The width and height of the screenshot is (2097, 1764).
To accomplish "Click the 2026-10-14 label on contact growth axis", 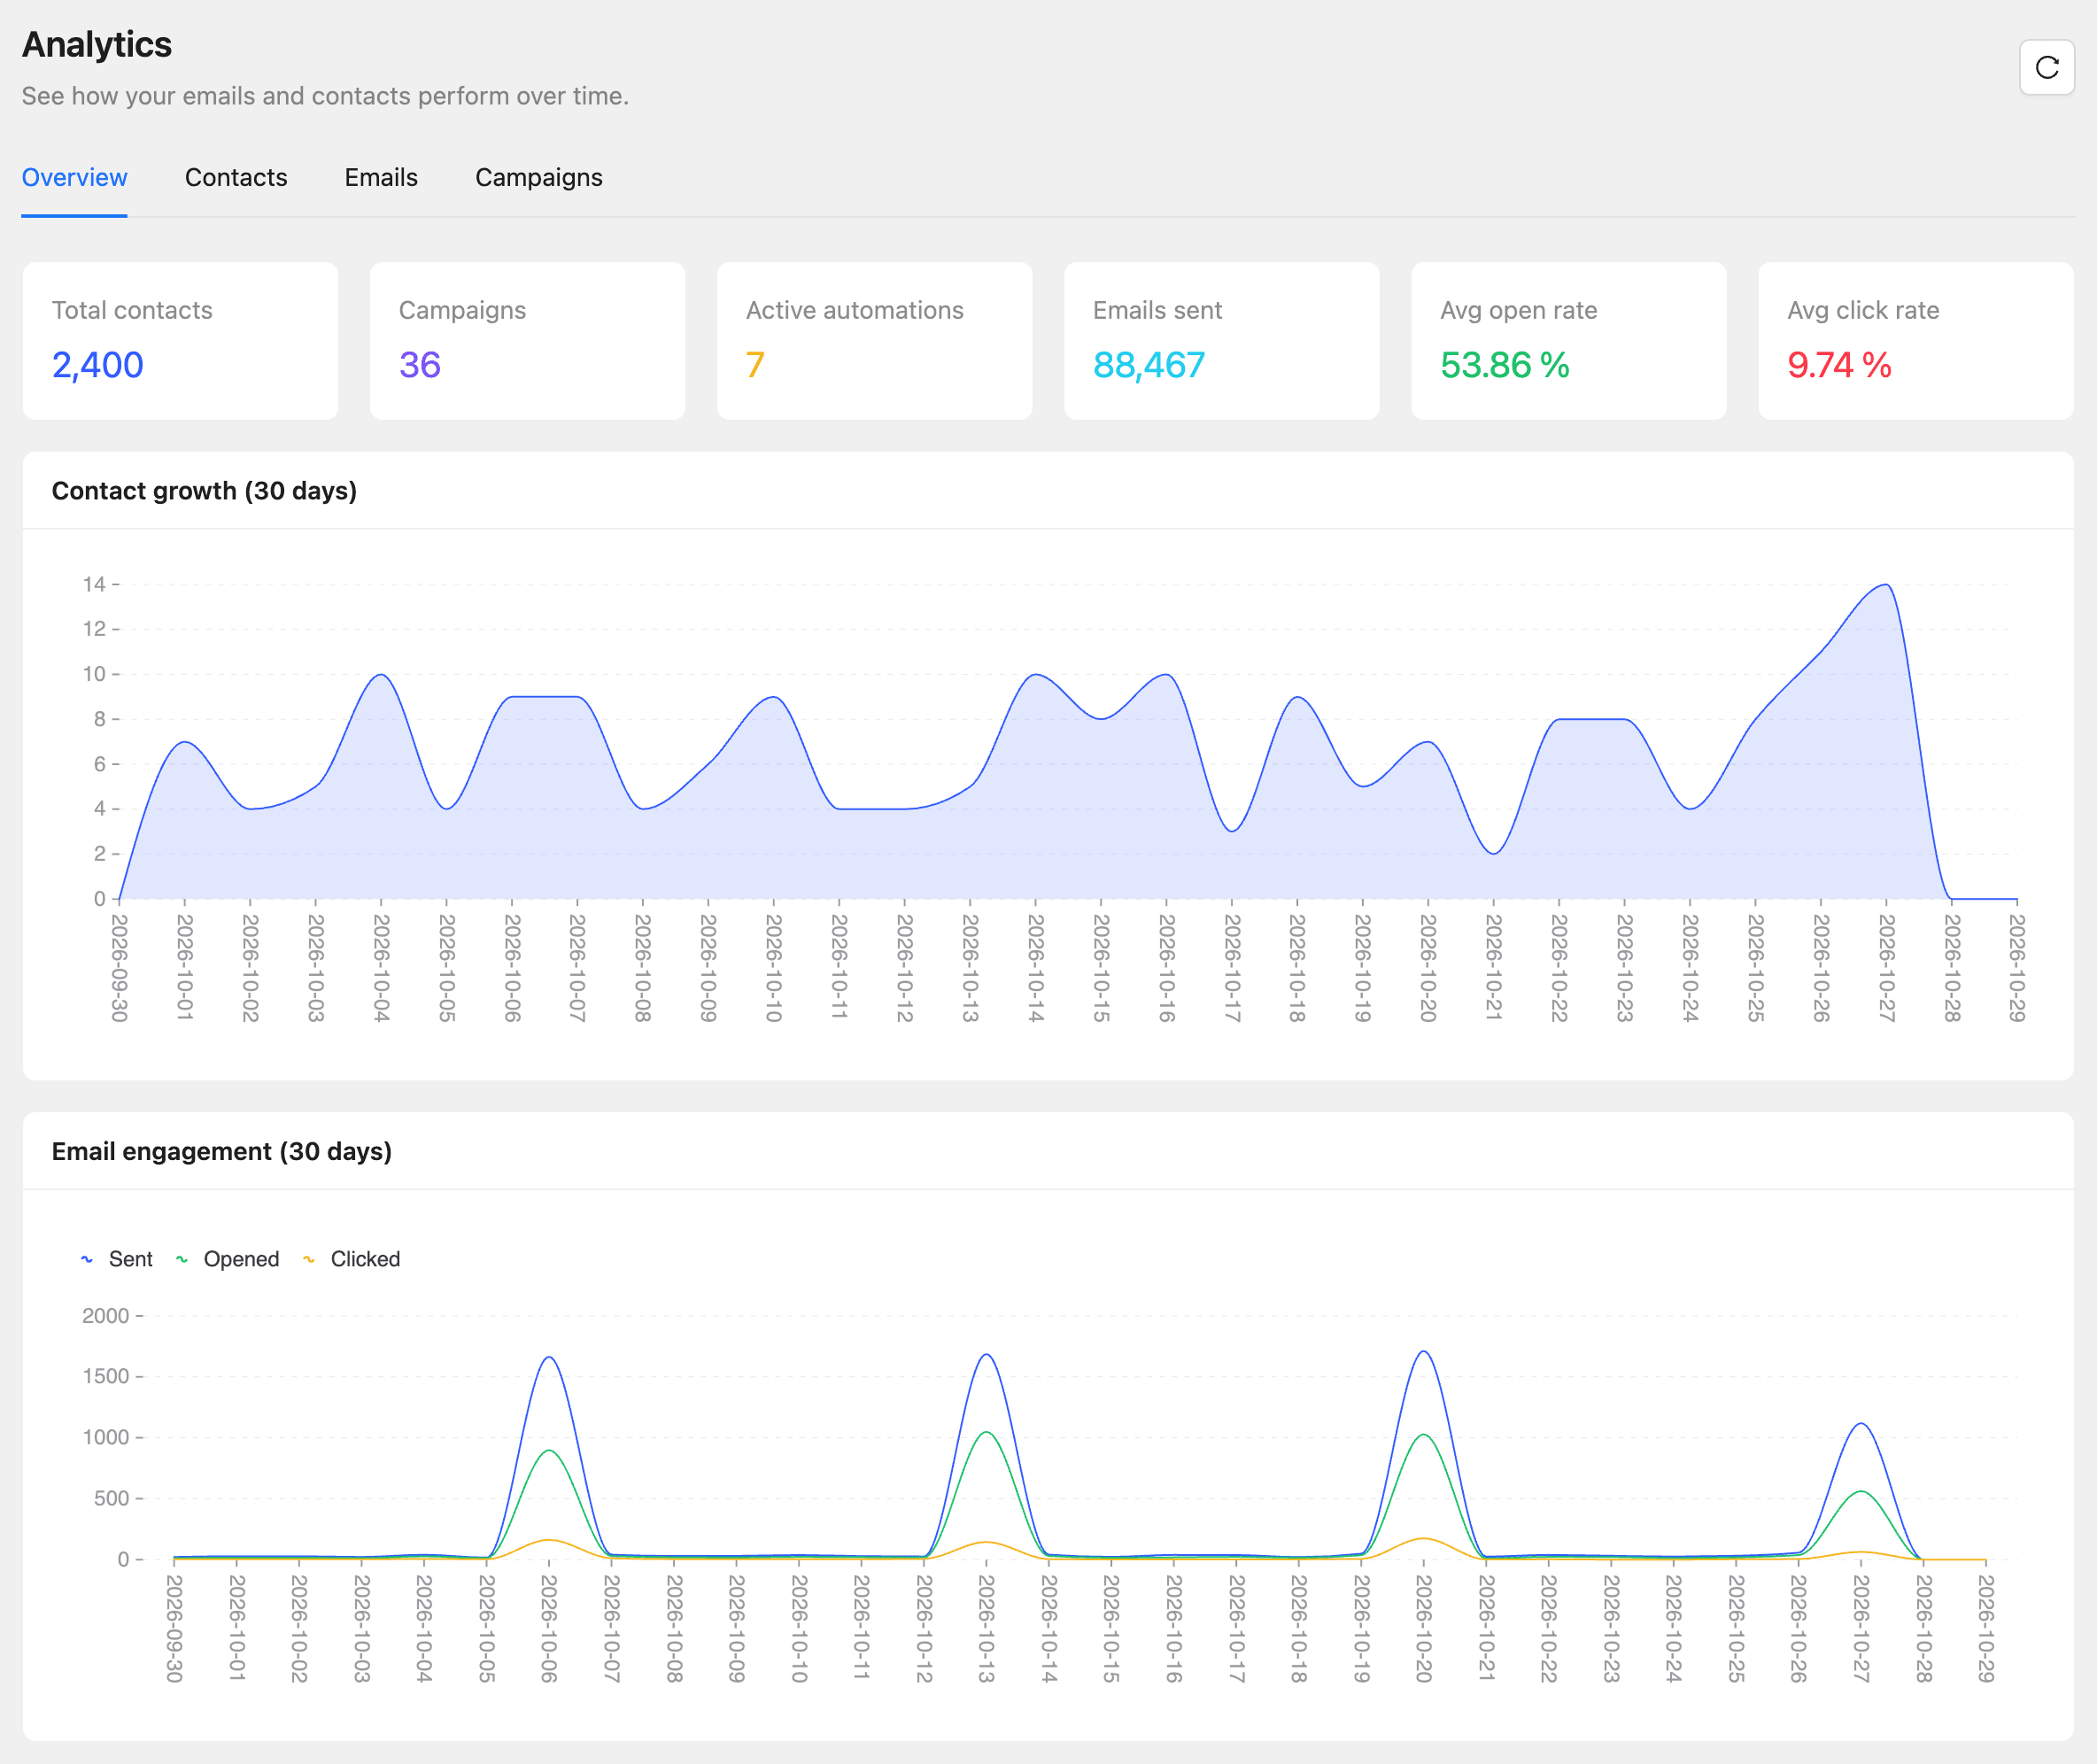I will point(1035,968).
